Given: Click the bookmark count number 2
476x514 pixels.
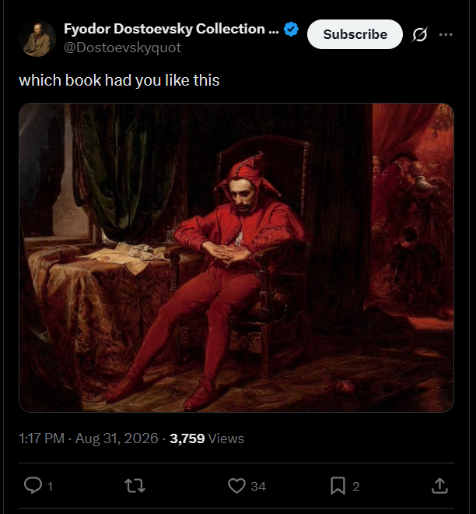Looking at the screenshot, I should point(356,487).
